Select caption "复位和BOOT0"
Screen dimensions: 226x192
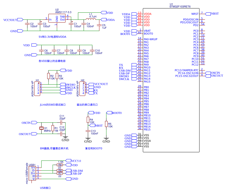[x=94, y=148]
